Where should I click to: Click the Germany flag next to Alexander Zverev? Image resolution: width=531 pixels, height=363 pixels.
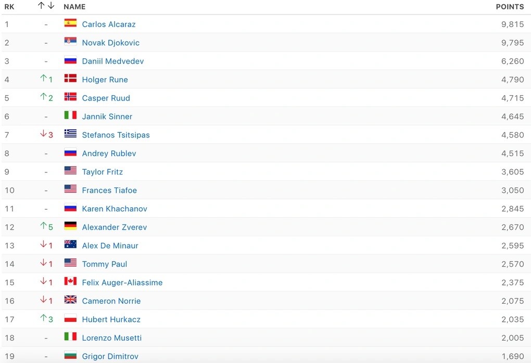[x=70, y=226]
